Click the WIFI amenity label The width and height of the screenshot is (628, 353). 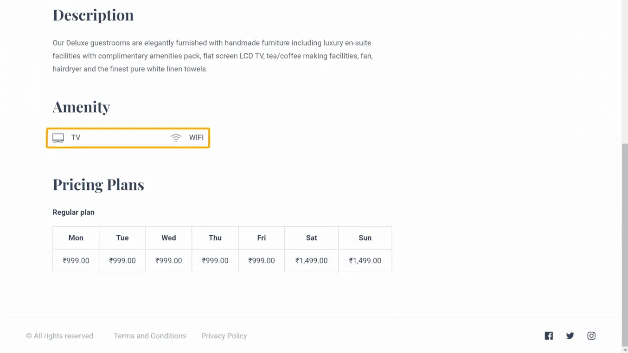[x=196, y=138]
